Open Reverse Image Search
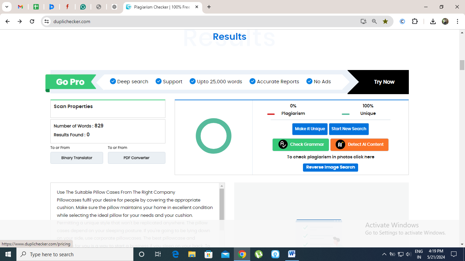 331,167
